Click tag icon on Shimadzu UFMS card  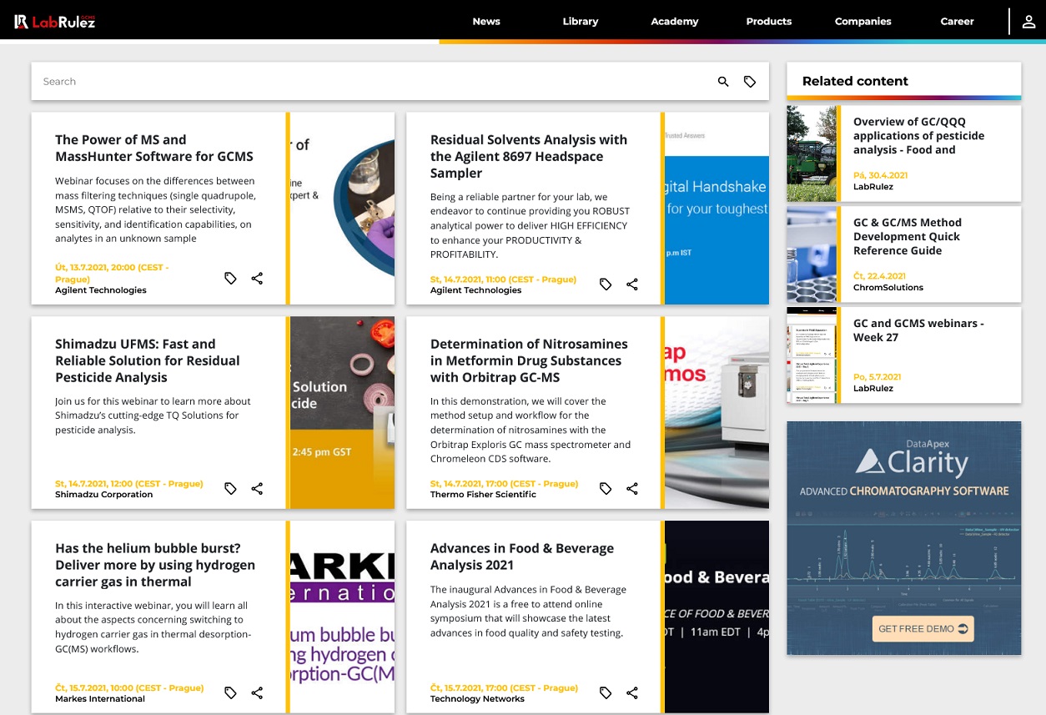[231, 489]
